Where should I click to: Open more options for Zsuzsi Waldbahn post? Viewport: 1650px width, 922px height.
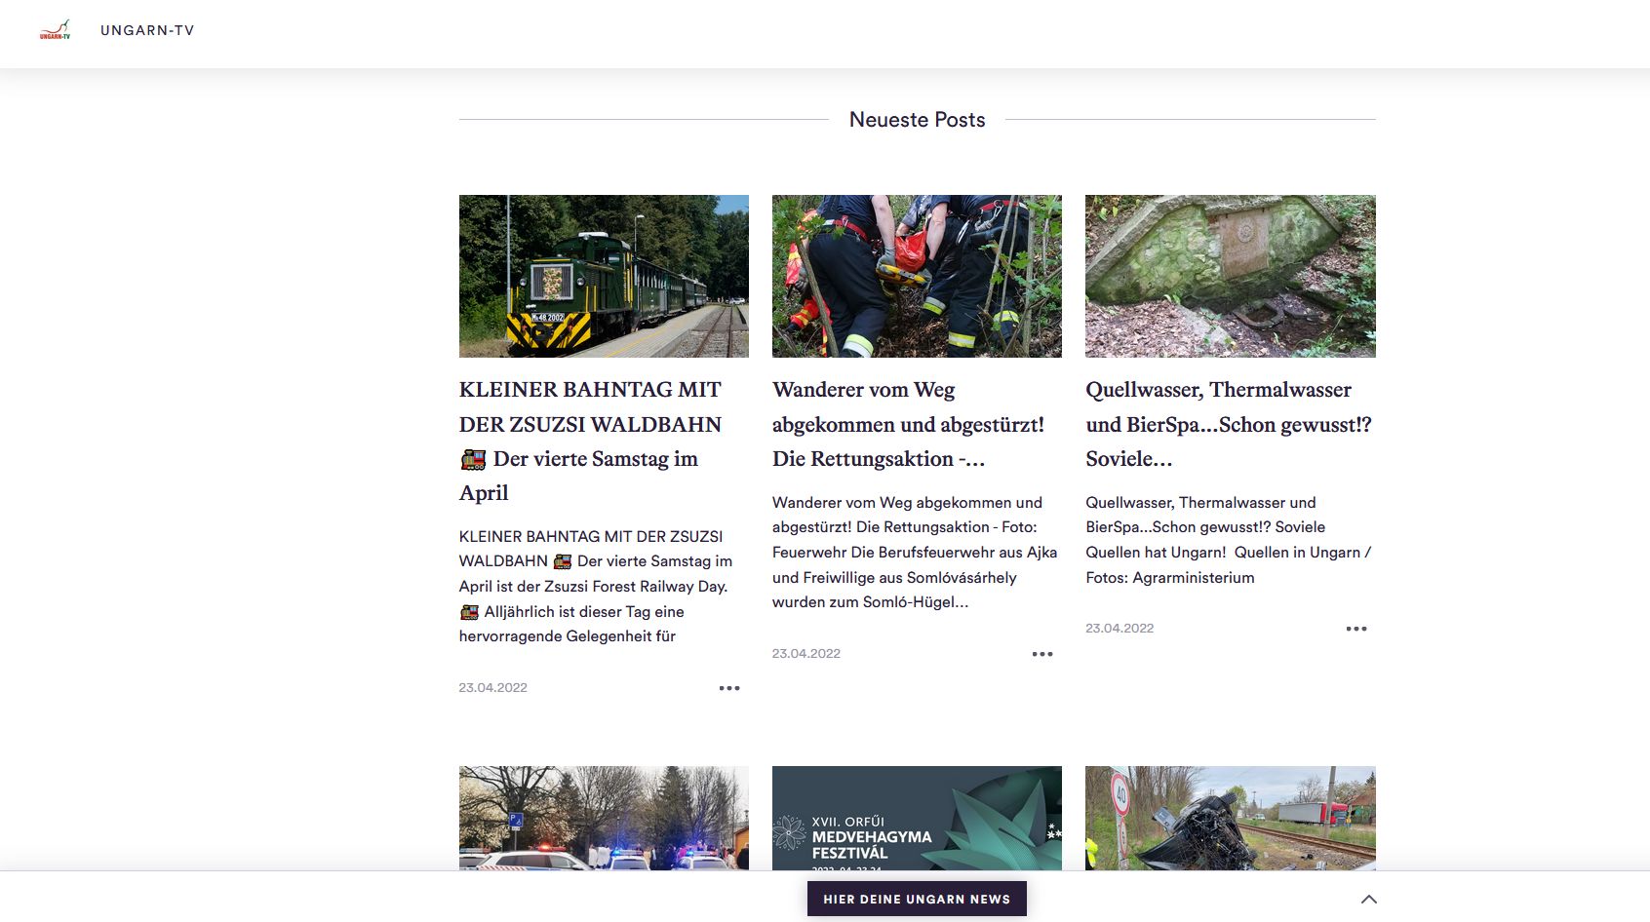click(728, 688)
